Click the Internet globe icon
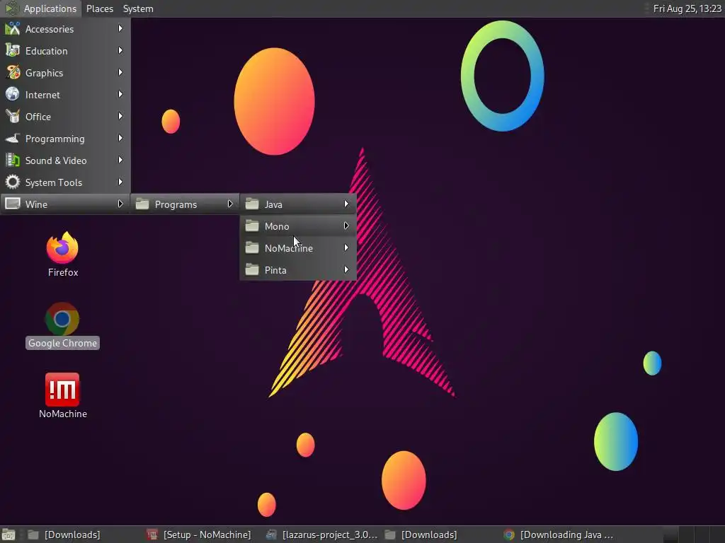The height and width of the screenshot is (543, 725). (13, 94)
